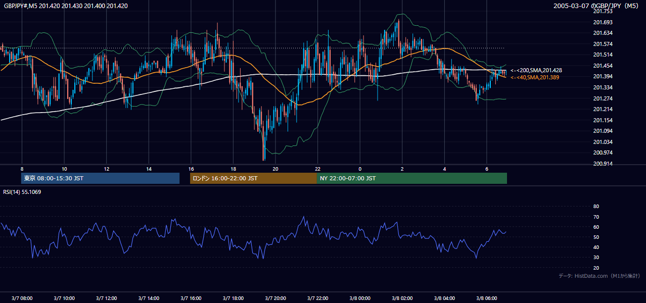The height and width of the screenshot is (303, 646).
Task: Click the 201.454 price axis label
Action: click(603, 66)
